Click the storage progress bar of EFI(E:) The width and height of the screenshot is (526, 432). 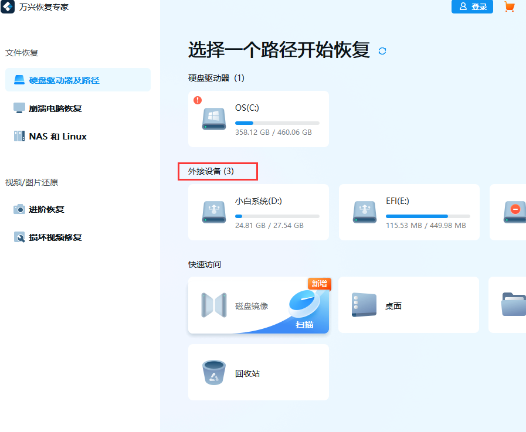[428, 216]
